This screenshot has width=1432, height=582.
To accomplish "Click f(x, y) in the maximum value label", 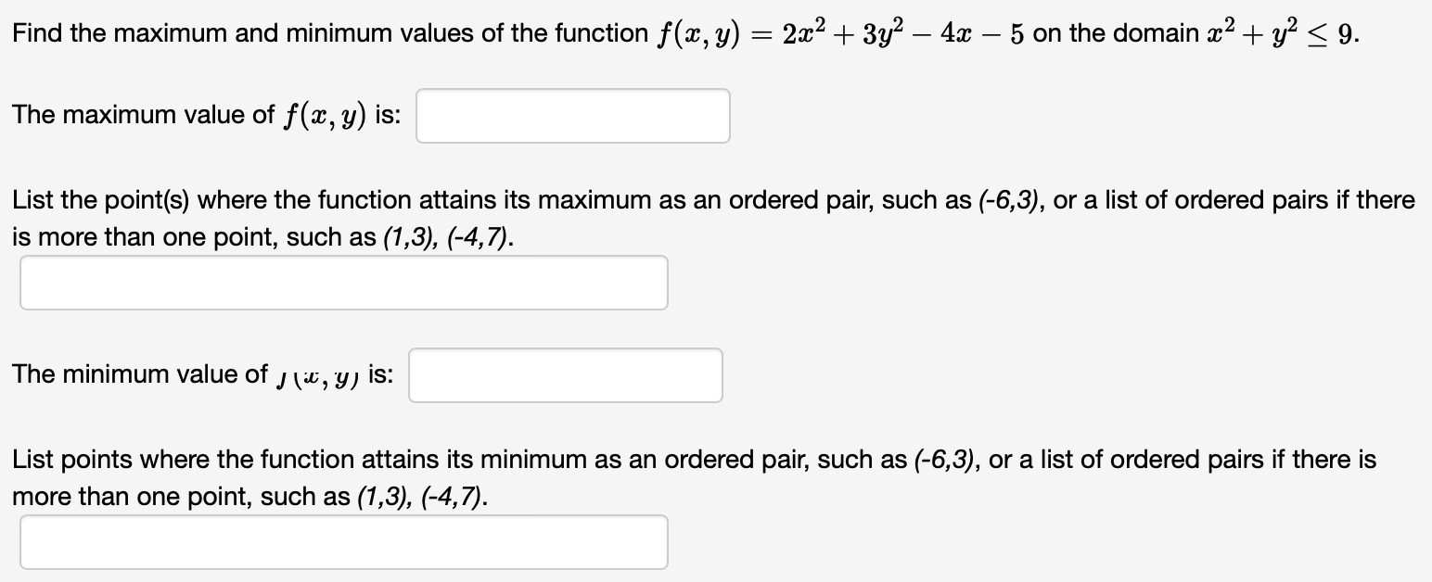I will (x=324, y=115).
